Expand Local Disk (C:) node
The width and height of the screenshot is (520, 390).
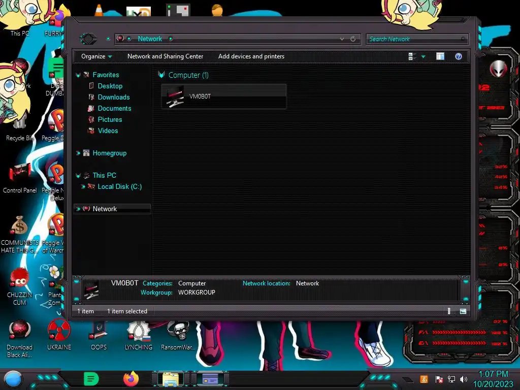[83, 187]
